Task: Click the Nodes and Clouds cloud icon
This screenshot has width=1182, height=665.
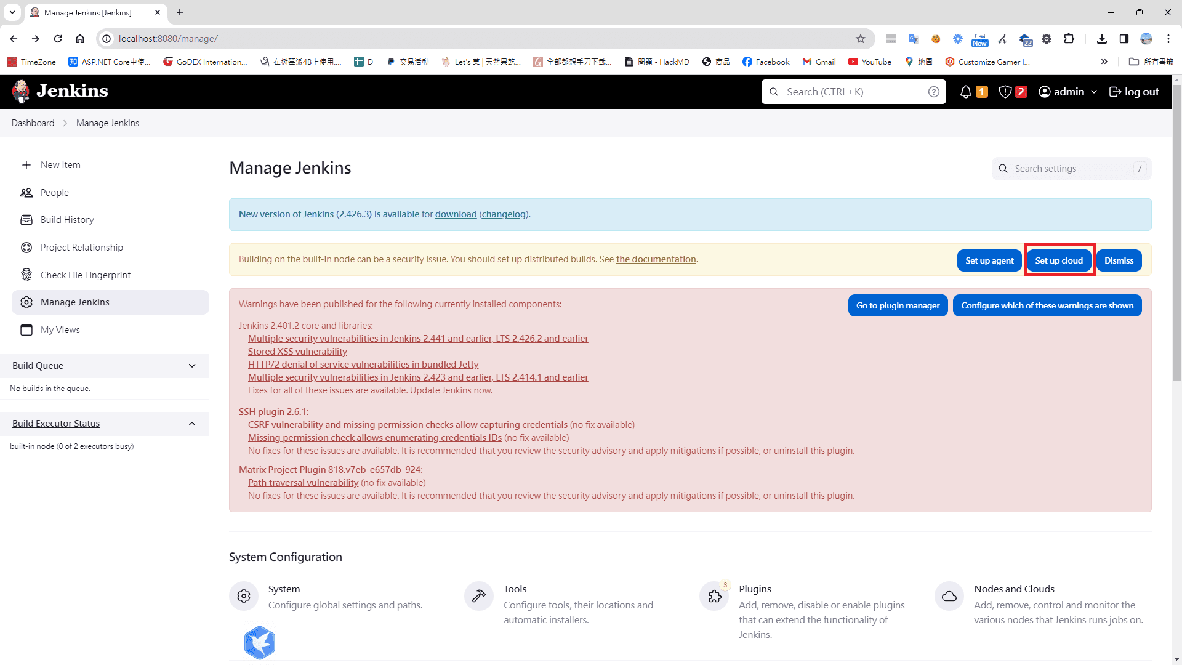Action: tap(949, 595)
